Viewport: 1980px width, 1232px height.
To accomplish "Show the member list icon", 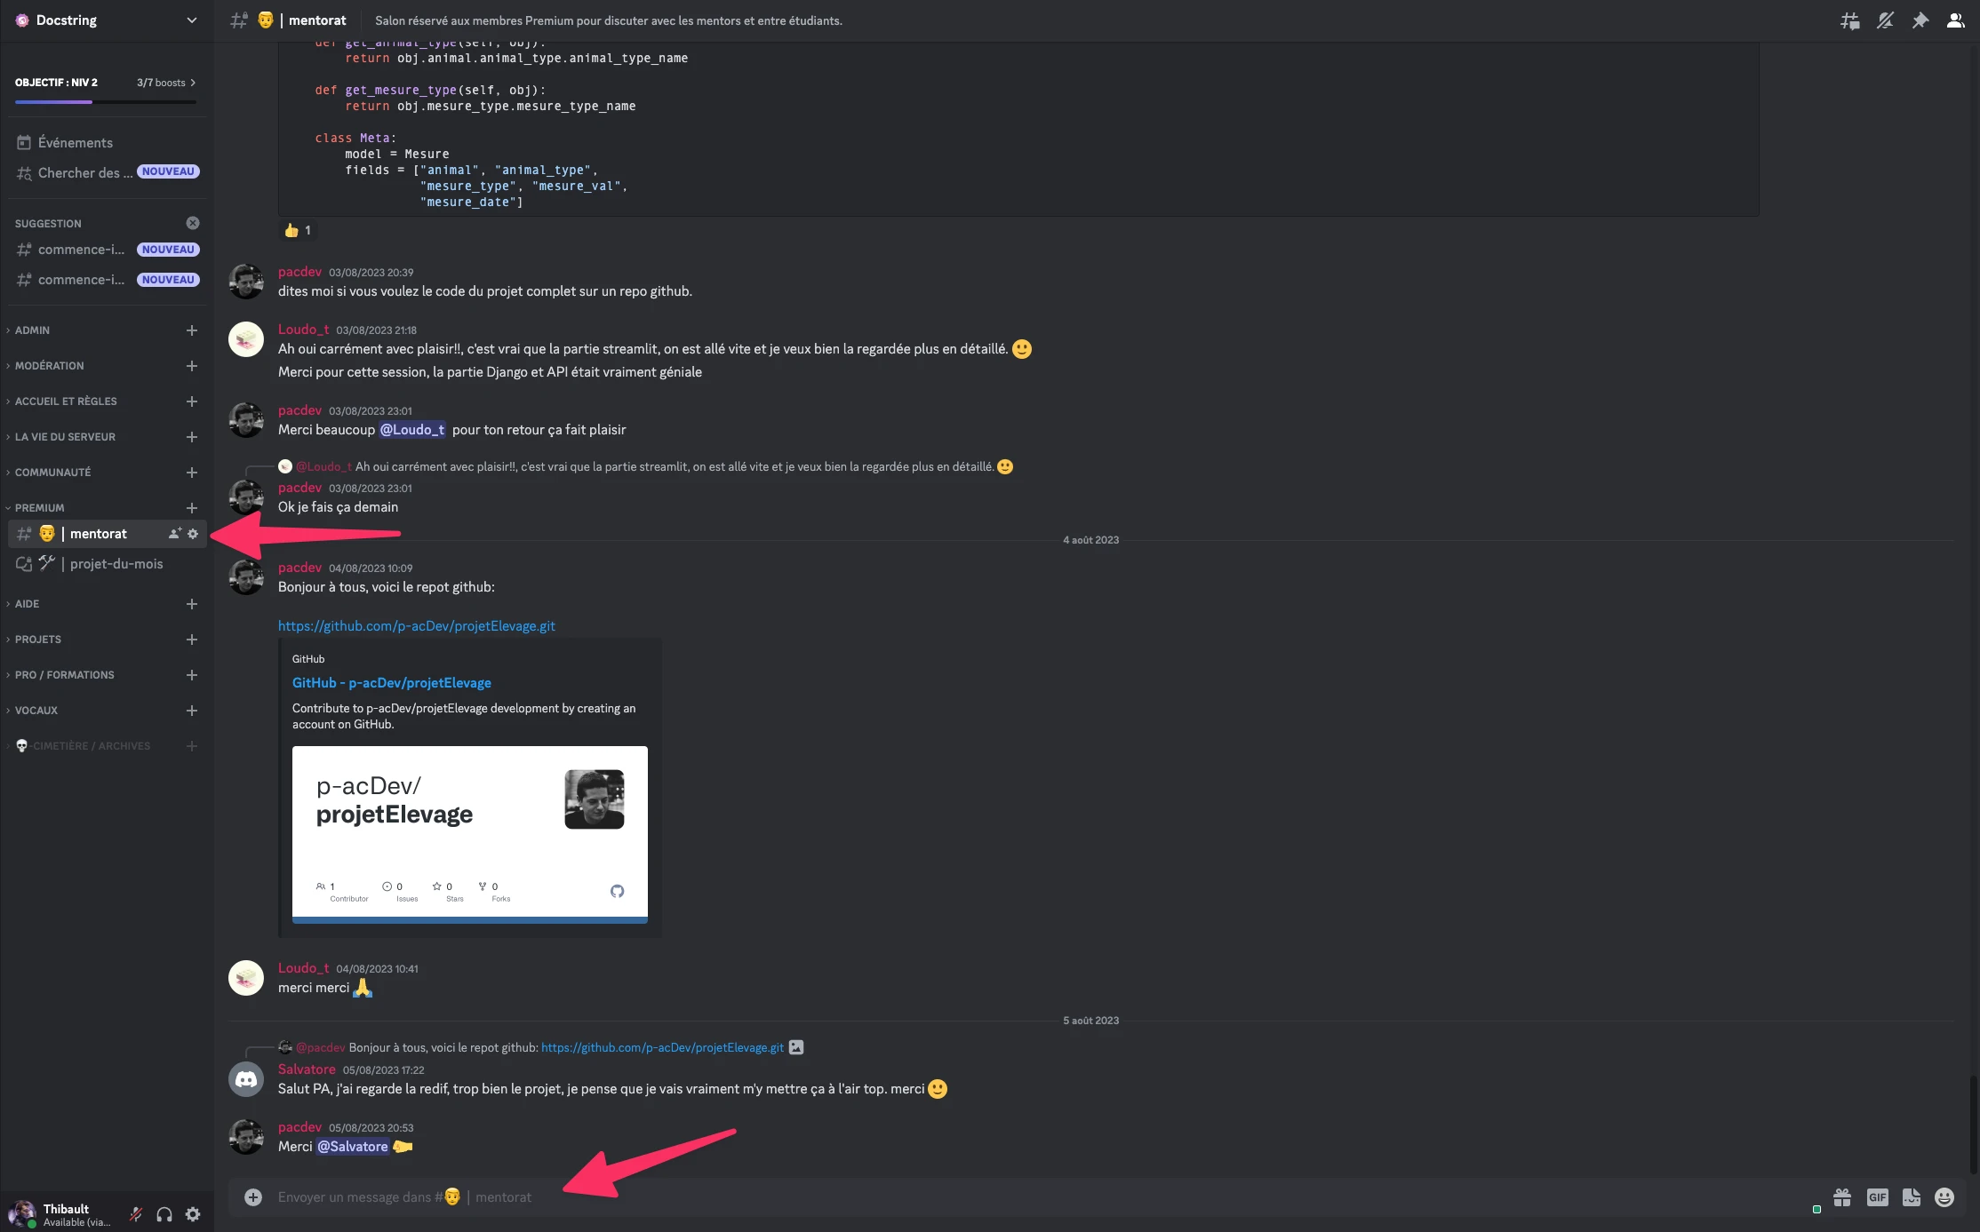I will (1955, 20).
